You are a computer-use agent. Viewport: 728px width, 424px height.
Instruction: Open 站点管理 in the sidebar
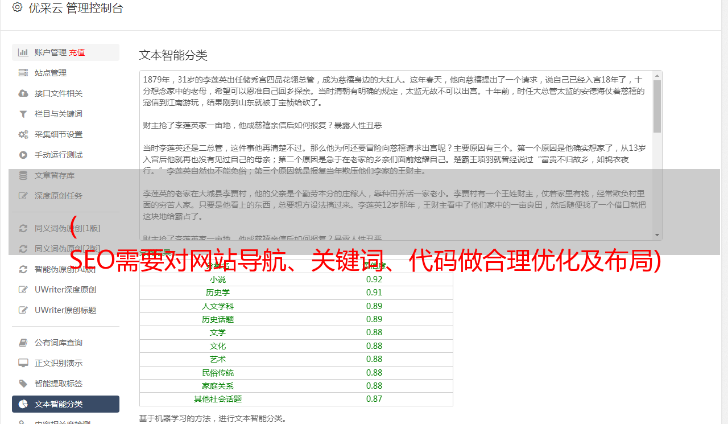(65, 73)
